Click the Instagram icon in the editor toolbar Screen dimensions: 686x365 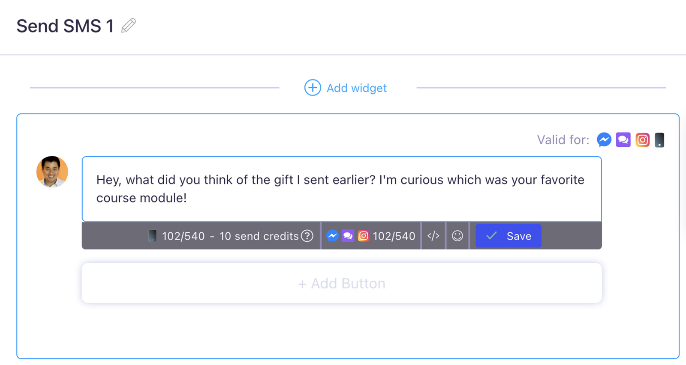pos(363,236)
